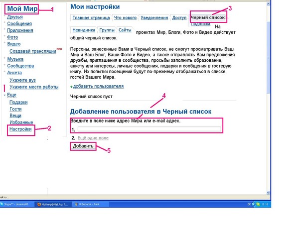This screenshot has width=299, height=239.
Task: Switch to Мой мир@Mail.Ru browser taskbar button
Action: pos(54,204)
